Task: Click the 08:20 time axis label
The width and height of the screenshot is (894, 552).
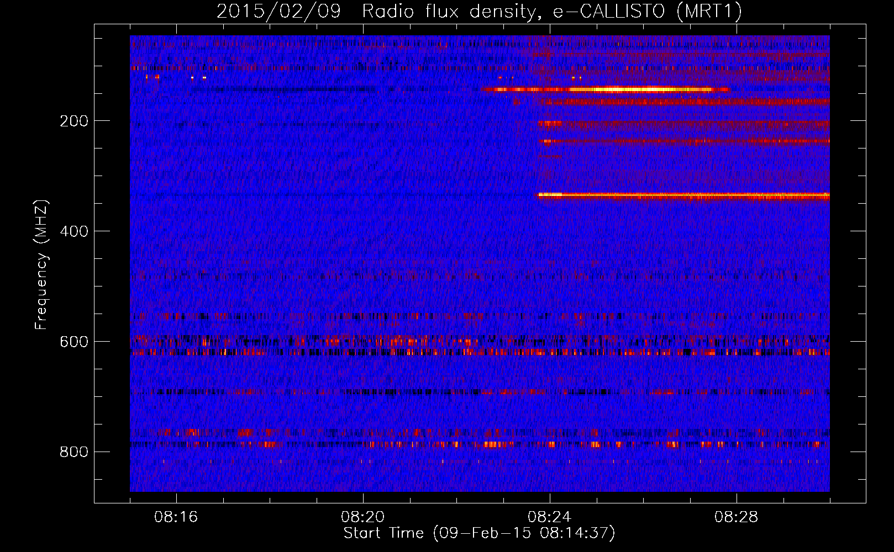Action: click(363, 517)
